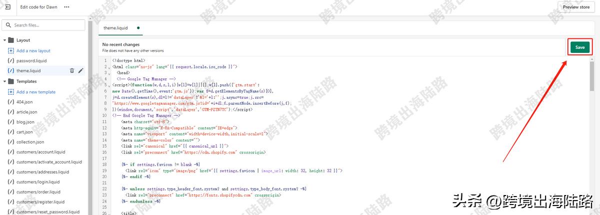
Task: Click the file icon of customers/order.liquid
Action: pyautogui.click(x=11, y=192)
